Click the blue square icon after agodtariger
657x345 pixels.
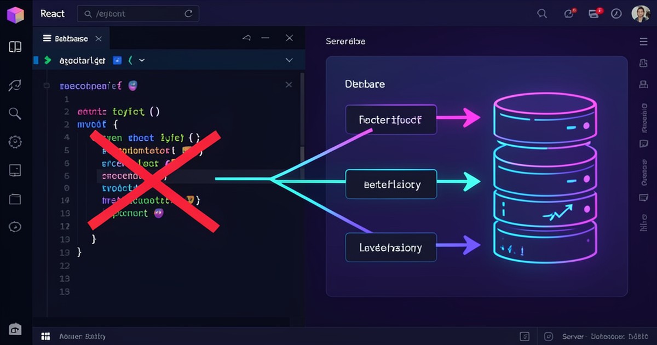(x=117, y=60)
